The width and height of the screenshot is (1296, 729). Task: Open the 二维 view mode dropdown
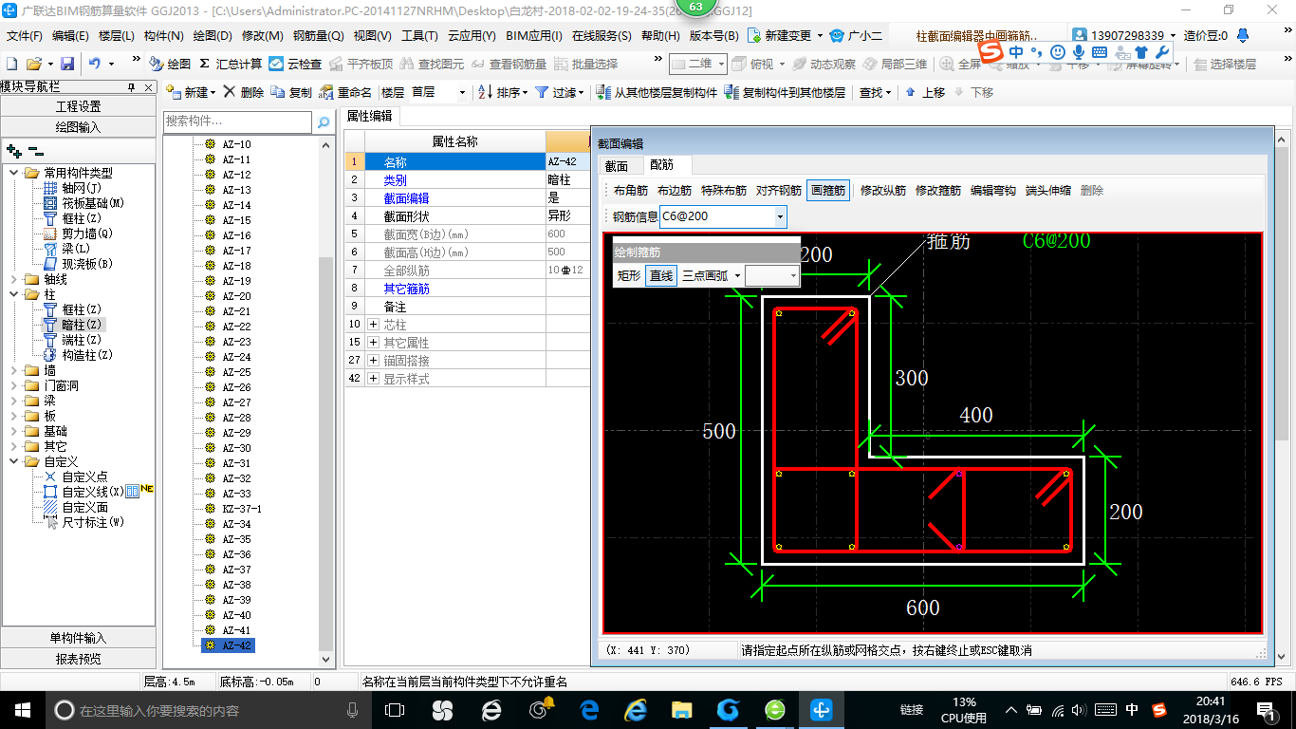[x=721, y=64]
